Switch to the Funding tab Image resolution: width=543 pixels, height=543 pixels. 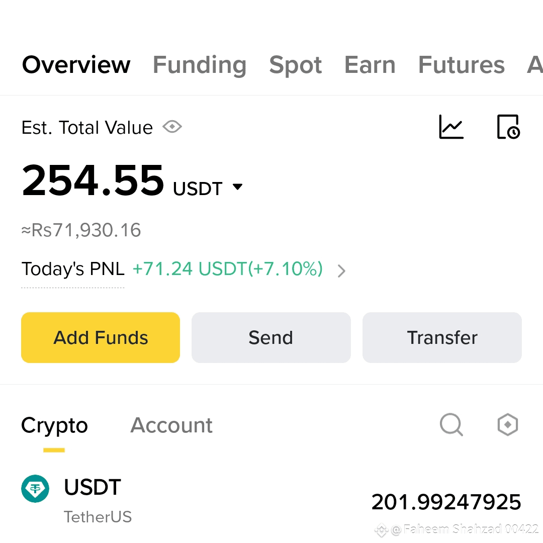[200, 65]
